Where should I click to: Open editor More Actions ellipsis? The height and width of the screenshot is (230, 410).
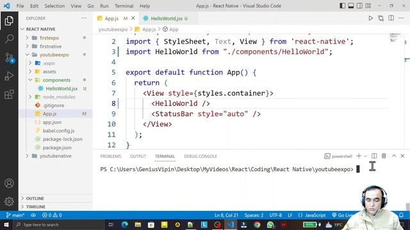tap(401, 18)
